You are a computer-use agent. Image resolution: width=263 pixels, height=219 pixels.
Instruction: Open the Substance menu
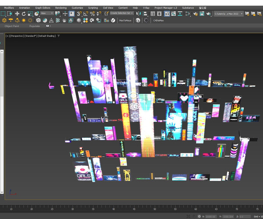coord(188,8)
